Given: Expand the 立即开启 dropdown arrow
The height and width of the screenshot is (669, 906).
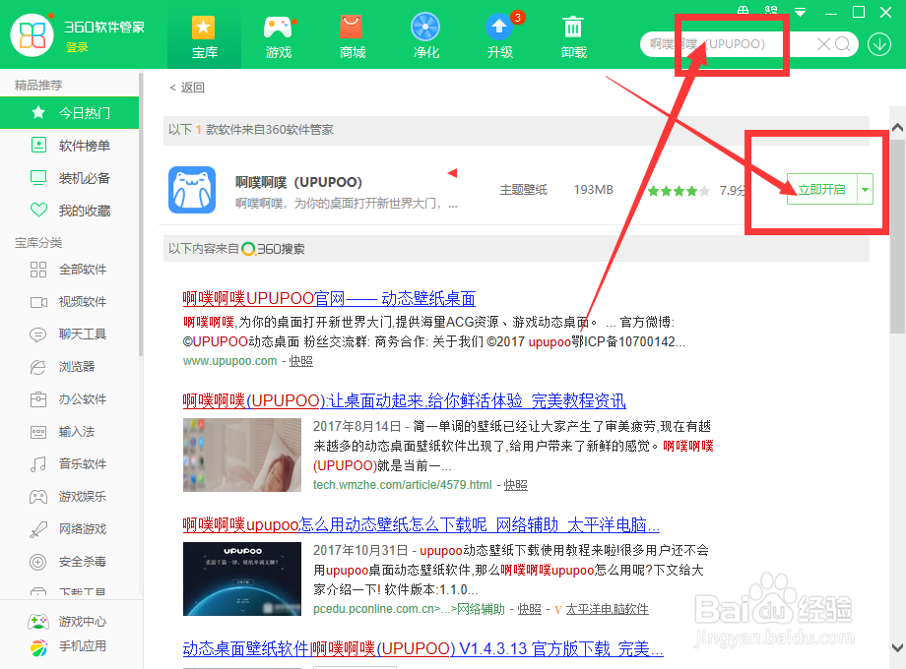Looking at the screenshot, I should pyautogui.click(x=864, y=189).
